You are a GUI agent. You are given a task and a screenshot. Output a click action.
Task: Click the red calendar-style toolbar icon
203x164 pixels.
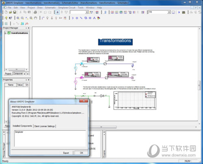pyautogui.click(x=97, y=12)
